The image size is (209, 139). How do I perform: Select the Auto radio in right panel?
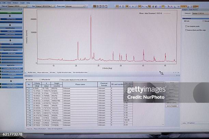click(x=185, y=21)
